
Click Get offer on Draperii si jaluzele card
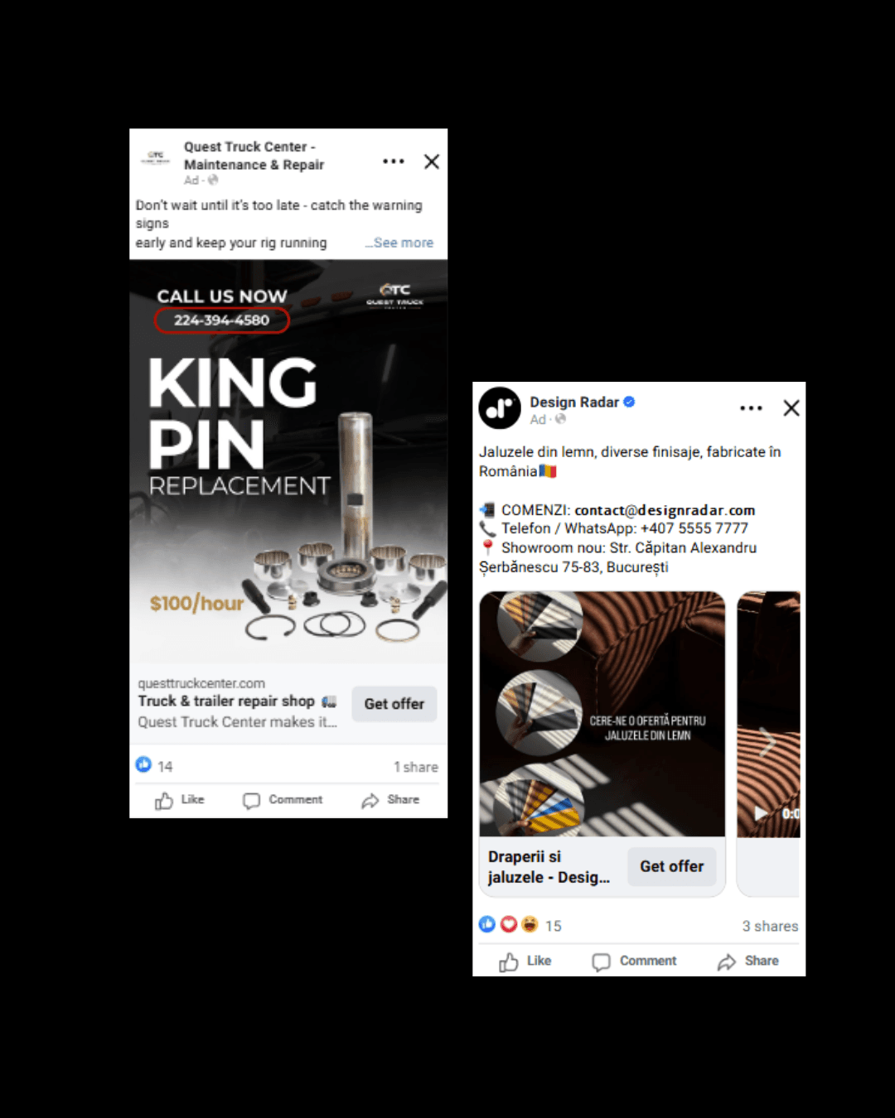coord(672,866)
